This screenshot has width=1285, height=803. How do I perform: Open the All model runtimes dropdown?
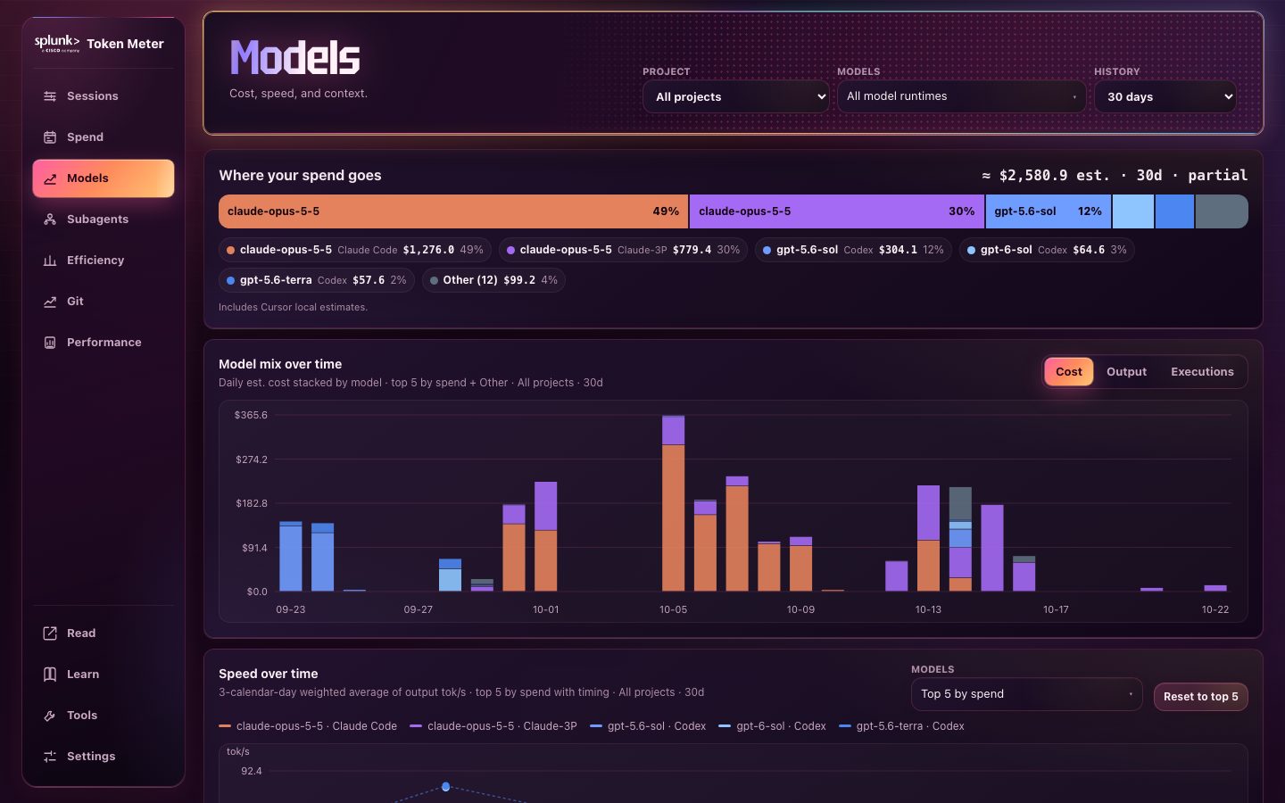[961, 96]
